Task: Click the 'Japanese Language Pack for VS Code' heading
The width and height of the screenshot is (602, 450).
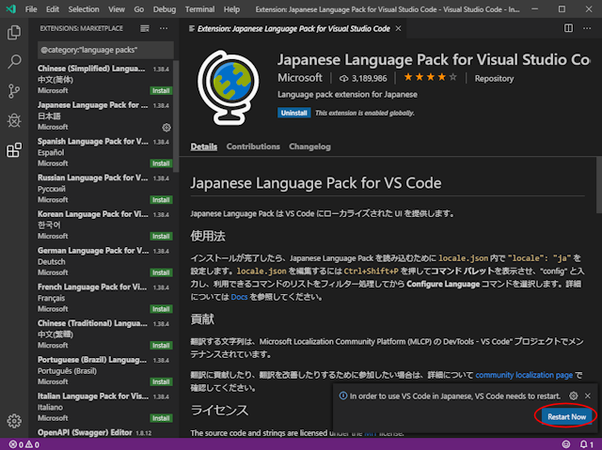Action: click(316, 183)
